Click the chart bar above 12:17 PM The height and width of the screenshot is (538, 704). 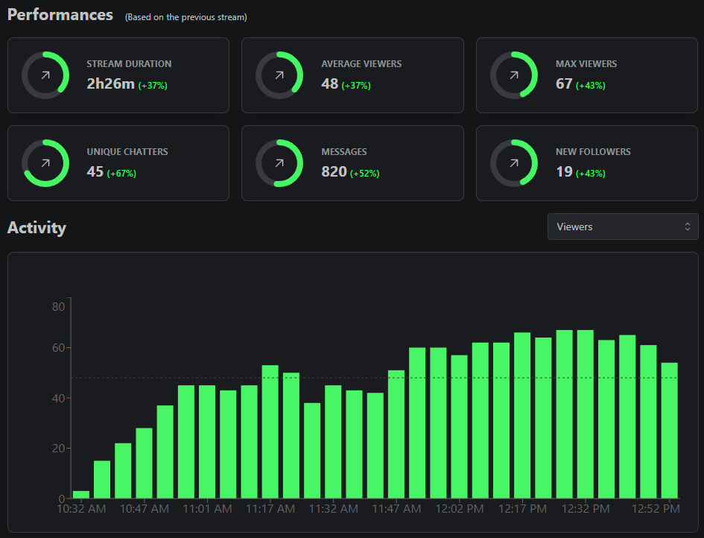click(522, 415)
